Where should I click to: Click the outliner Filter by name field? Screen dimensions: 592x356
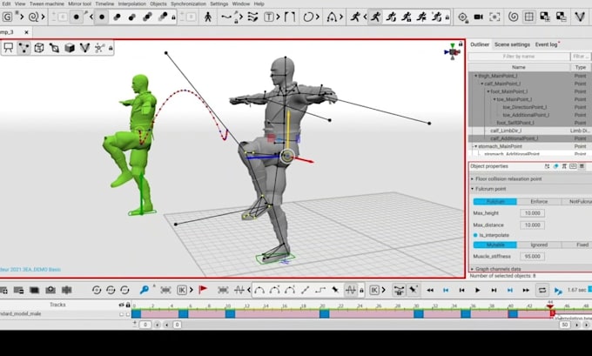(x=519, y=57)
